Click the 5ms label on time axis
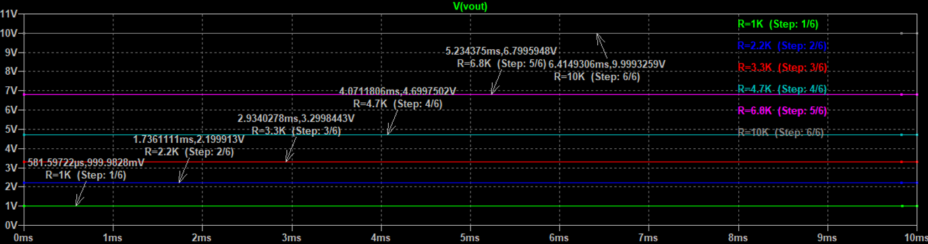928x244 pixels. point(470,237)
